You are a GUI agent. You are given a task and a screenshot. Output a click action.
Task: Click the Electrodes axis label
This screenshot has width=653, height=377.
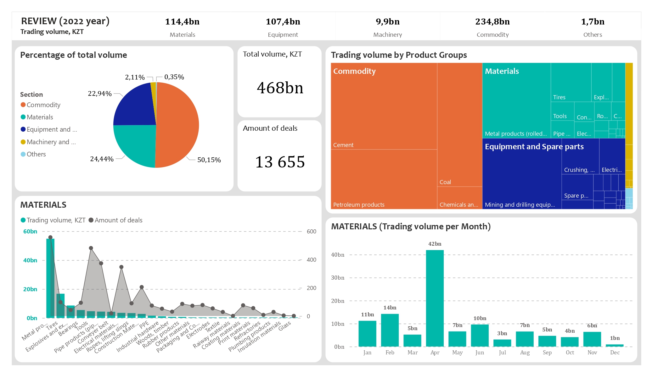click(x=198, y=330)
